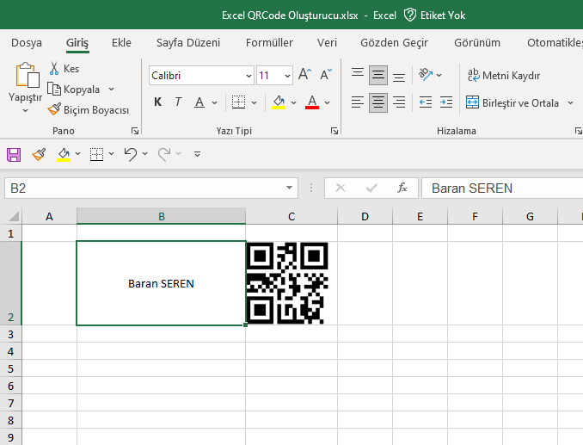Click the select-all corner triangle
Viewport: 583px width, 445px height.
coord(14,216)
